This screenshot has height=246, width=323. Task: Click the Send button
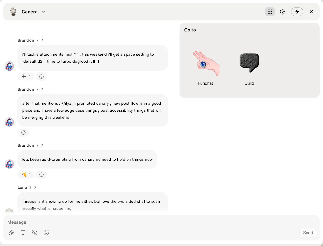[308, 233]
